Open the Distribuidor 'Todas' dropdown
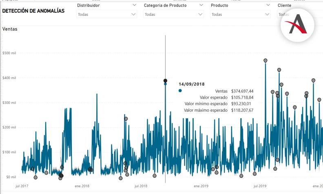Viewport: 323px width, 194px height. click(x=107, y=14)
